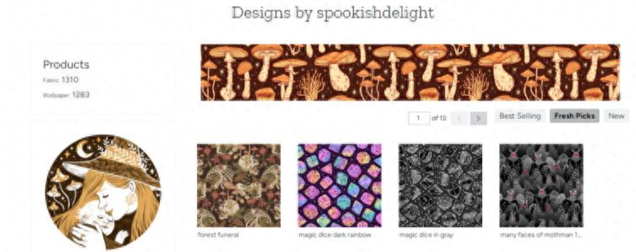Open the magic dice dark rainbow thumbnail
This screenshot has width=636, height=252.
339,186
